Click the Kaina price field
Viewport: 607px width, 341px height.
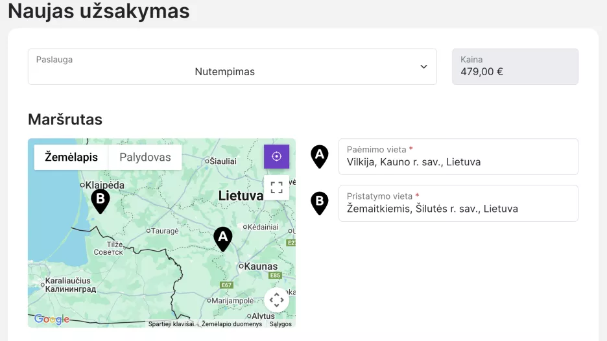pyautogui.click(x=515, y=67)
